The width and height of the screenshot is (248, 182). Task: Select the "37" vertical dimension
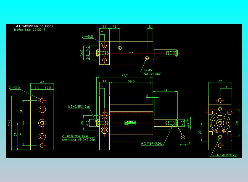(x=15, y=135)
